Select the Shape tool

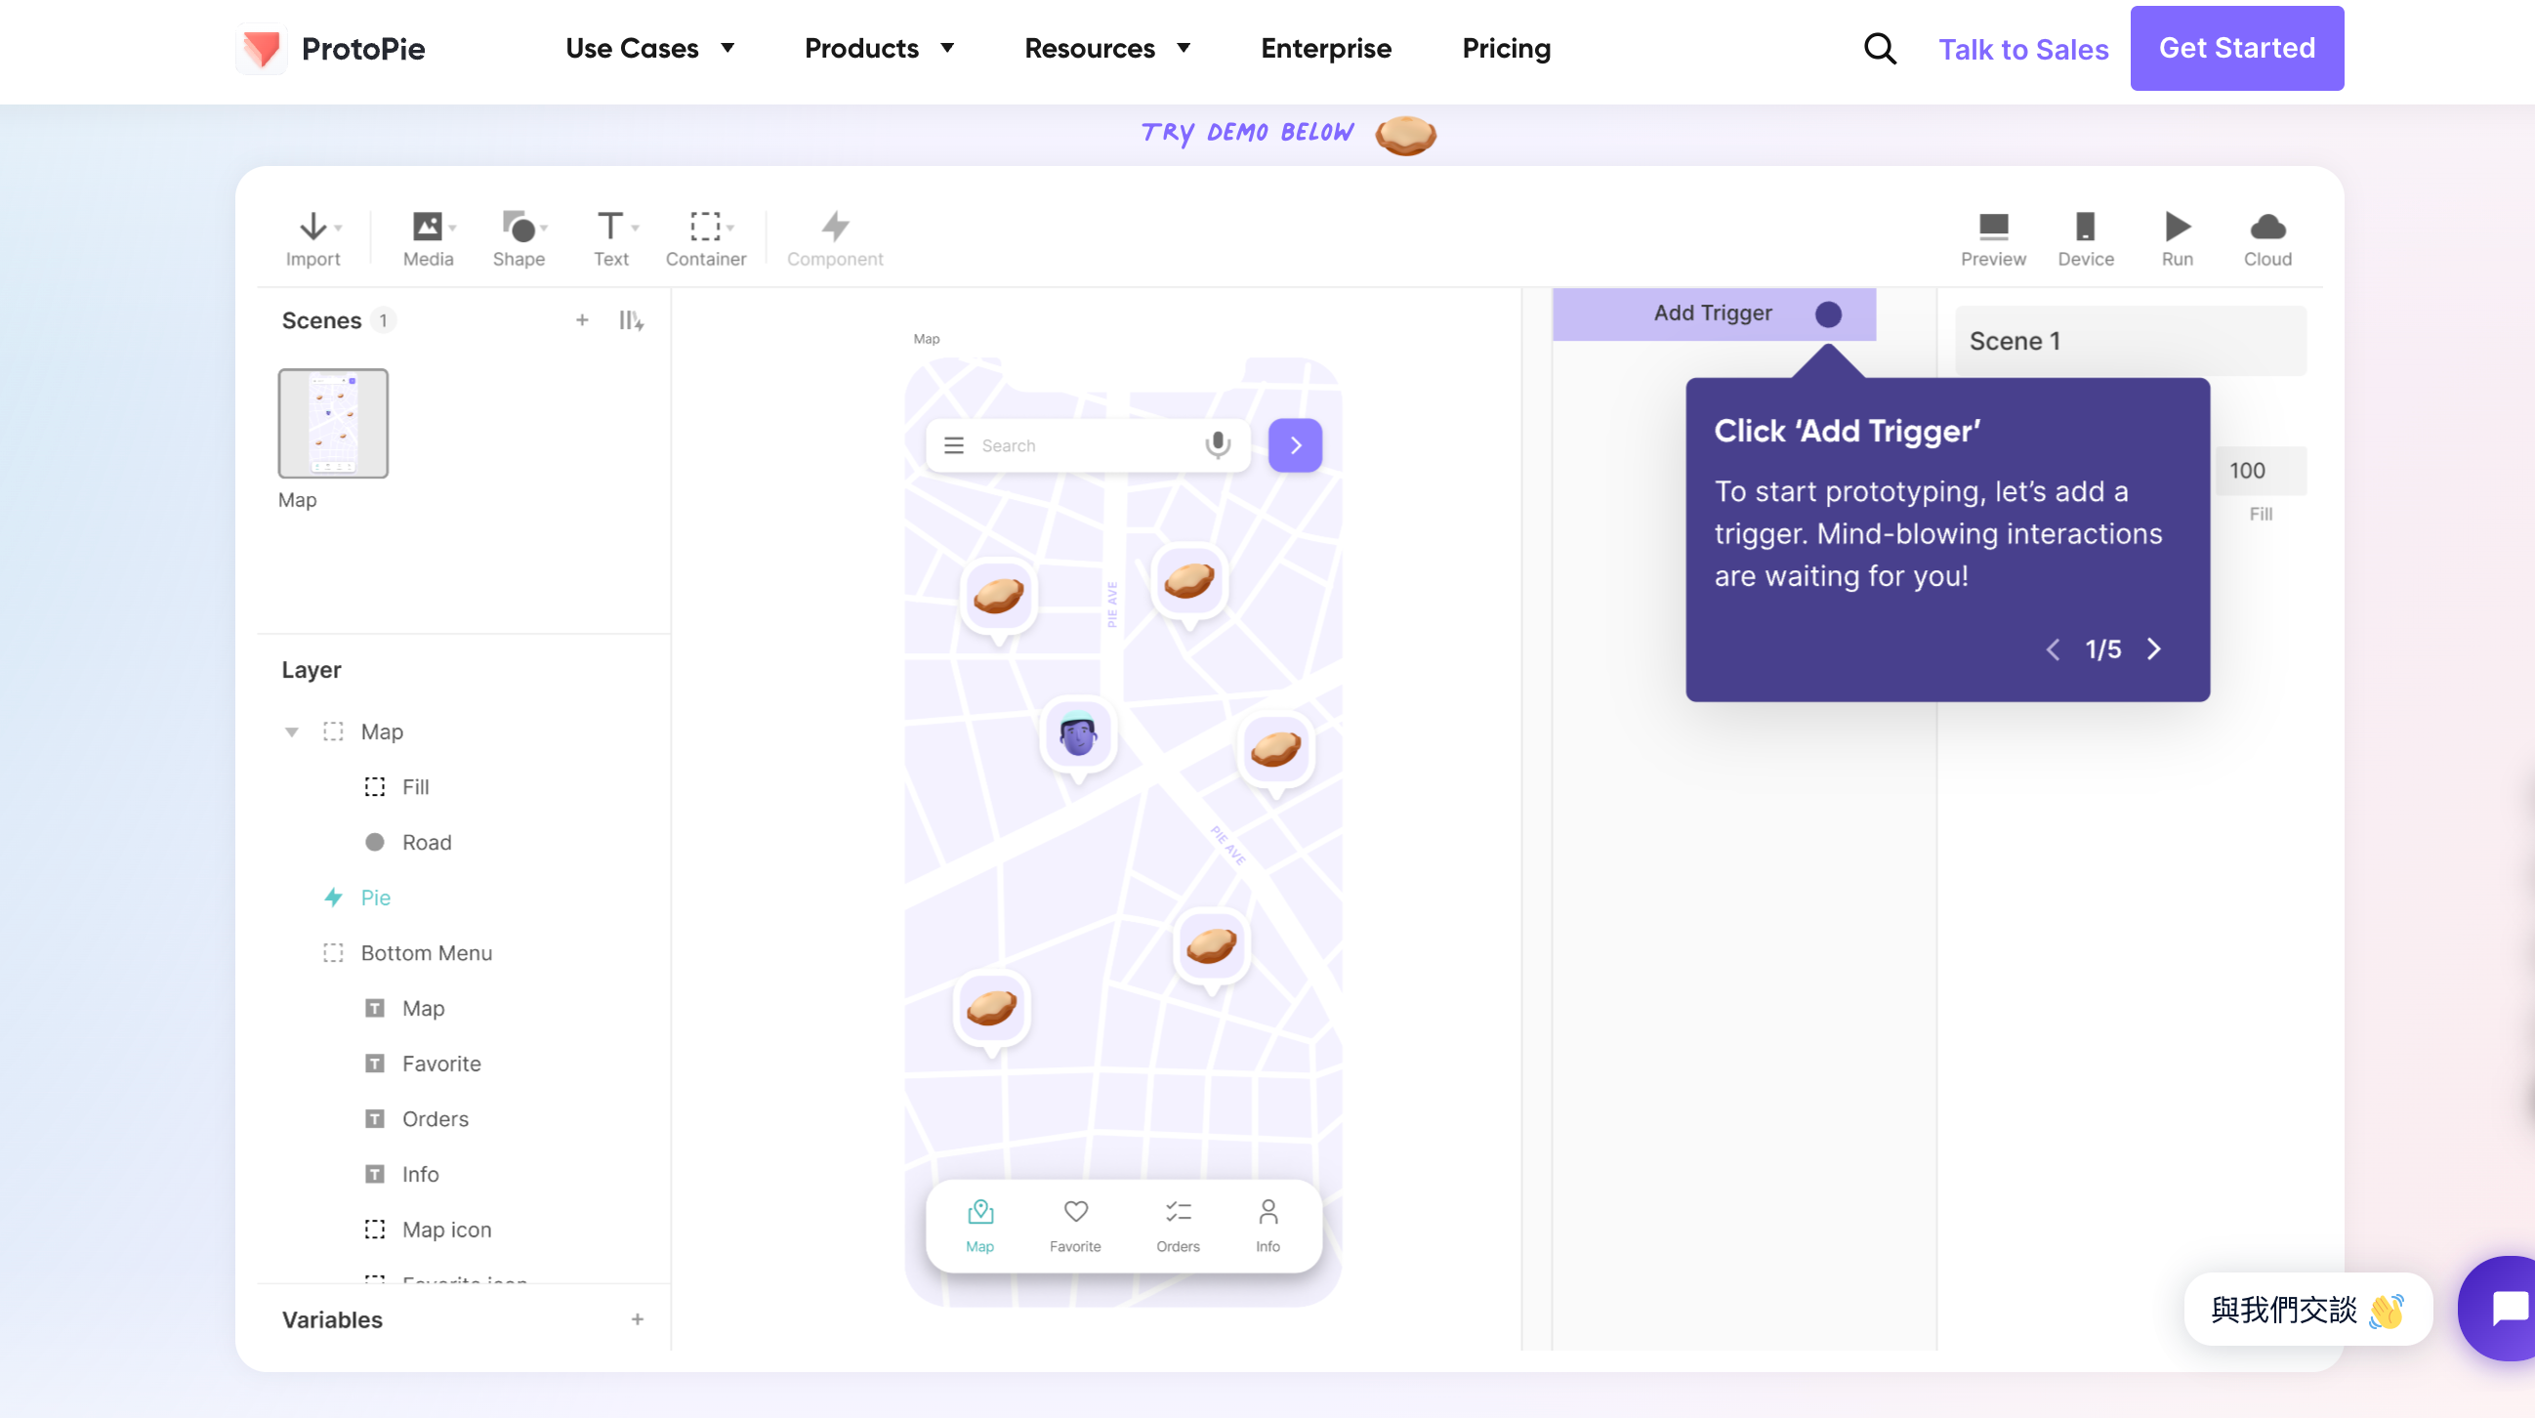(518, 228)
